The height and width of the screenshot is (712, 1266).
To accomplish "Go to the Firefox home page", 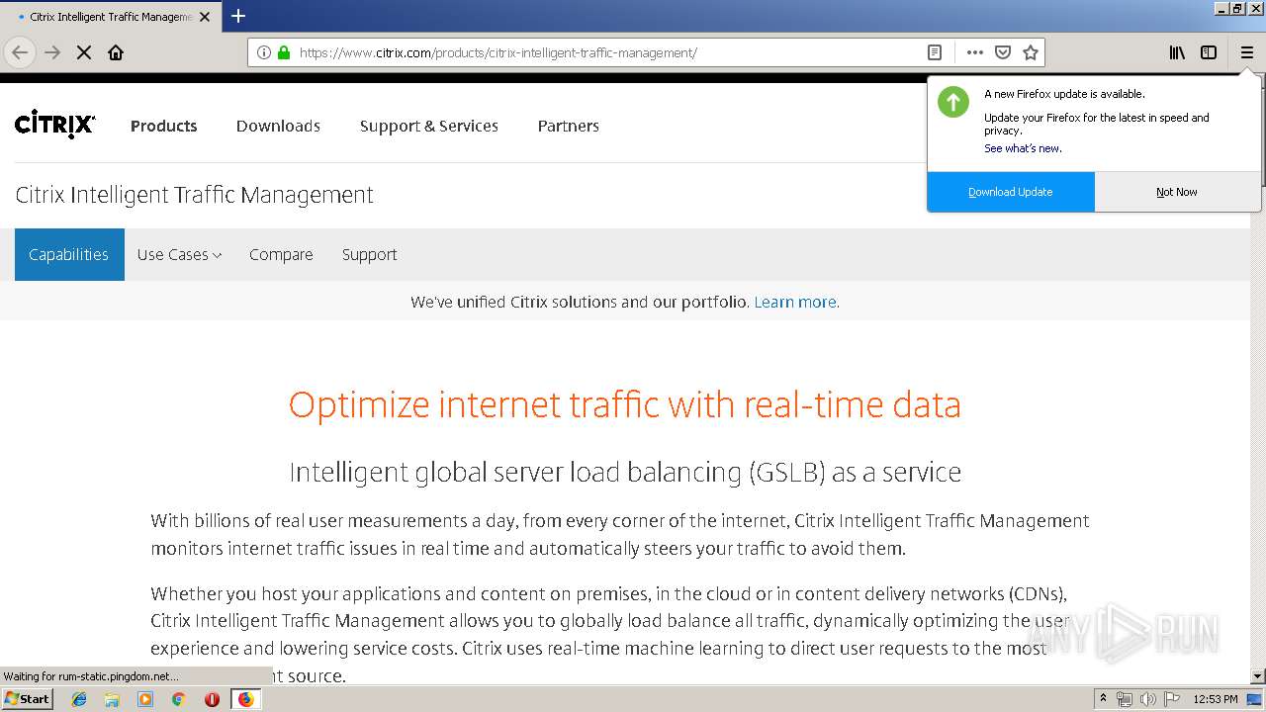I will tap(116, 52).
